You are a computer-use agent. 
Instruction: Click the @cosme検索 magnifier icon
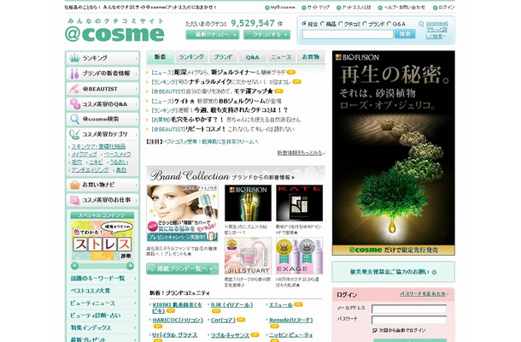tap(74, 119)
